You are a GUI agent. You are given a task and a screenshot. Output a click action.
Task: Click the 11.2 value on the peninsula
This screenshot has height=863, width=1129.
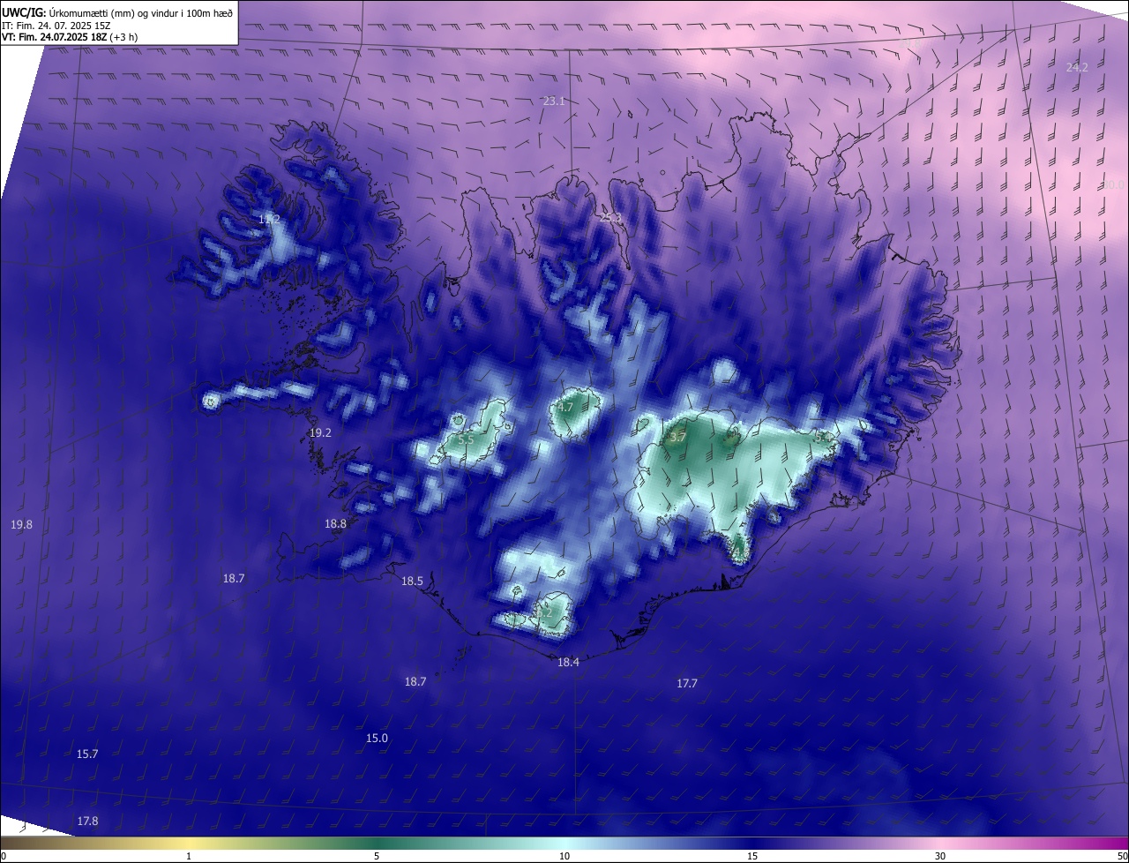coord(268,218)
